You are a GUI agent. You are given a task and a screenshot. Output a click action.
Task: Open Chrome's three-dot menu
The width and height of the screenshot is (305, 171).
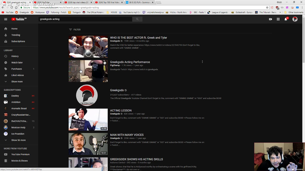click(x=303, y=8)
